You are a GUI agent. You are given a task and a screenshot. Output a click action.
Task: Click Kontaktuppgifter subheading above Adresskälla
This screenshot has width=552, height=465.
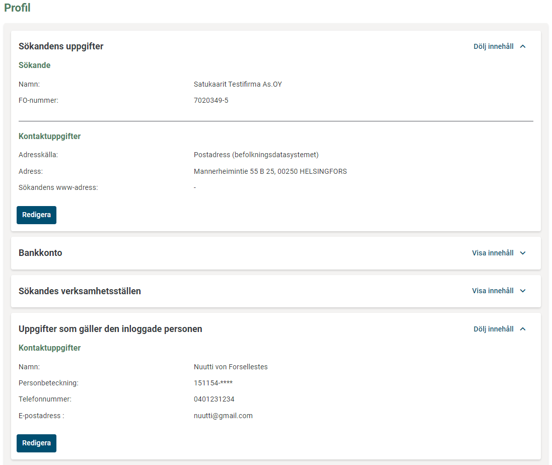click(x=50, y=137)
